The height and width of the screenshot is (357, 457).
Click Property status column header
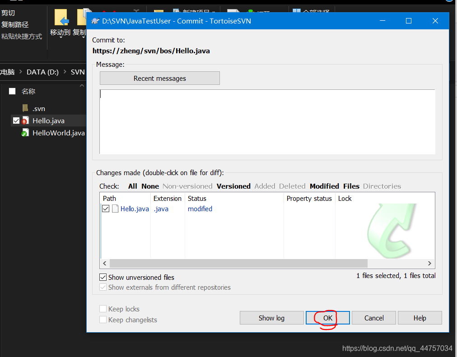pyautogui.click(x=309, y=198)
